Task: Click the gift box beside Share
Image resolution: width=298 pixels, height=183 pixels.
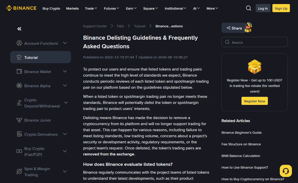Action: (x=248, y=28)
